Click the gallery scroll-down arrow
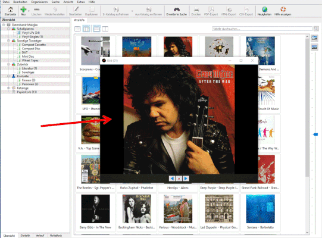Image resolution: width=322 pixels, height=238 pixels. (x=307, y=233)
